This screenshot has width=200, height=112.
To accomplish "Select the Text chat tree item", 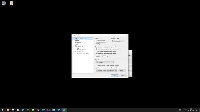I will 79,46.
